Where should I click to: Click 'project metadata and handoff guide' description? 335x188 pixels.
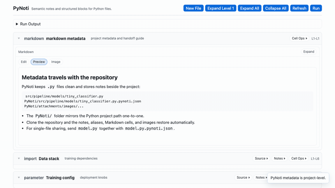point(117,38)
